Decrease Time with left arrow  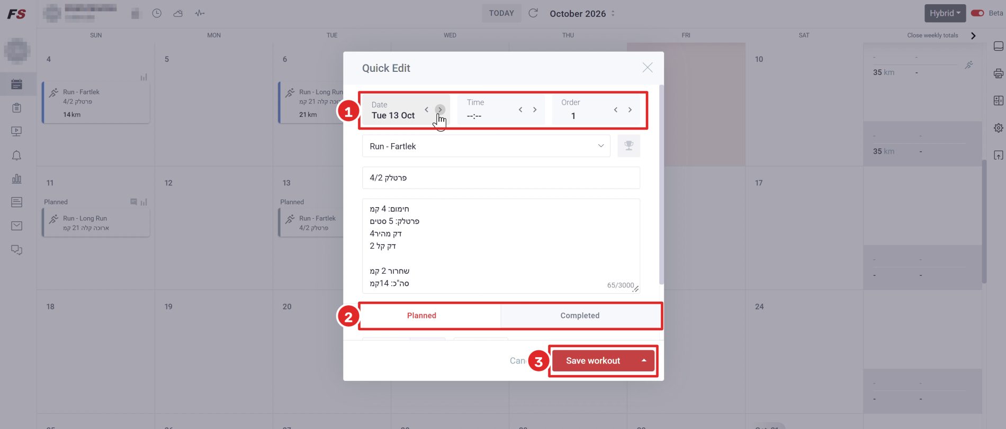pos(520,109)
